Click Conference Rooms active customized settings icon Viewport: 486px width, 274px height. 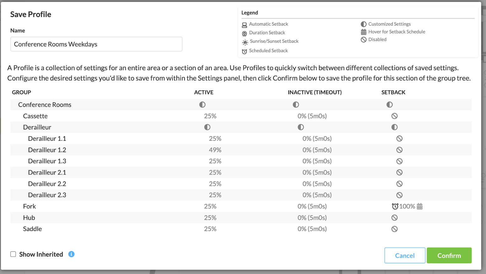(202, 105)
